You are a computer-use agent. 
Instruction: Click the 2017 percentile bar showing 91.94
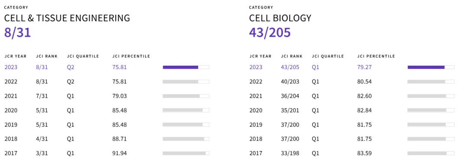tap(186, 153)
